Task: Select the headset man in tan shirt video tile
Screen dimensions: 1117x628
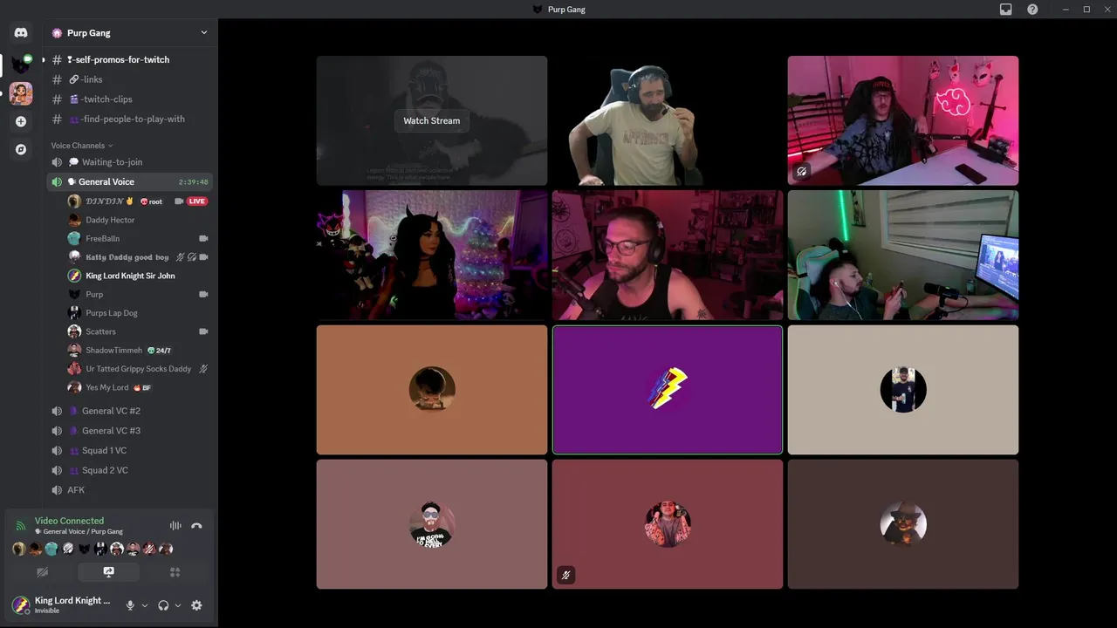Action: pos(668,120)
